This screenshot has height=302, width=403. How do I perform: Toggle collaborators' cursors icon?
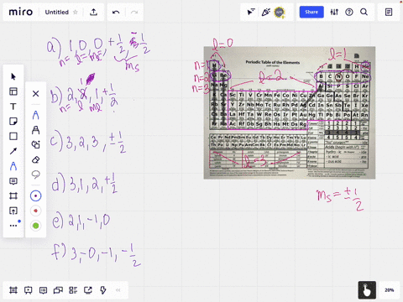click(251, 12)
